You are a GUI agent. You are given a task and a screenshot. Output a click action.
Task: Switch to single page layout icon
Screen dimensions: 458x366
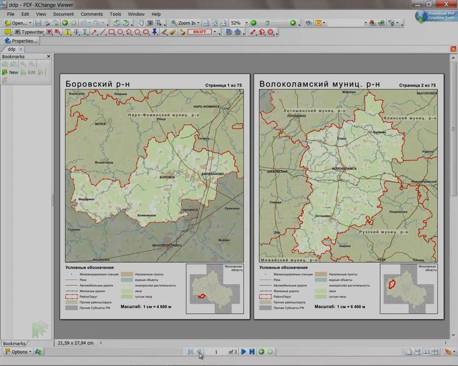[409, 352]
